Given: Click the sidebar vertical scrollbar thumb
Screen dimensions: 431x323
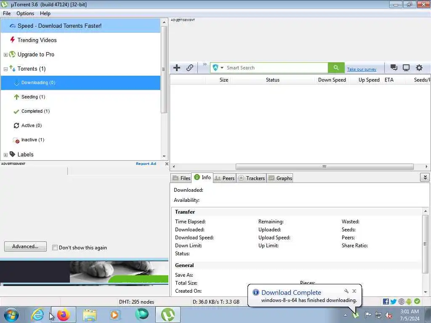Looking at the screenshot, I should (164, 70).
